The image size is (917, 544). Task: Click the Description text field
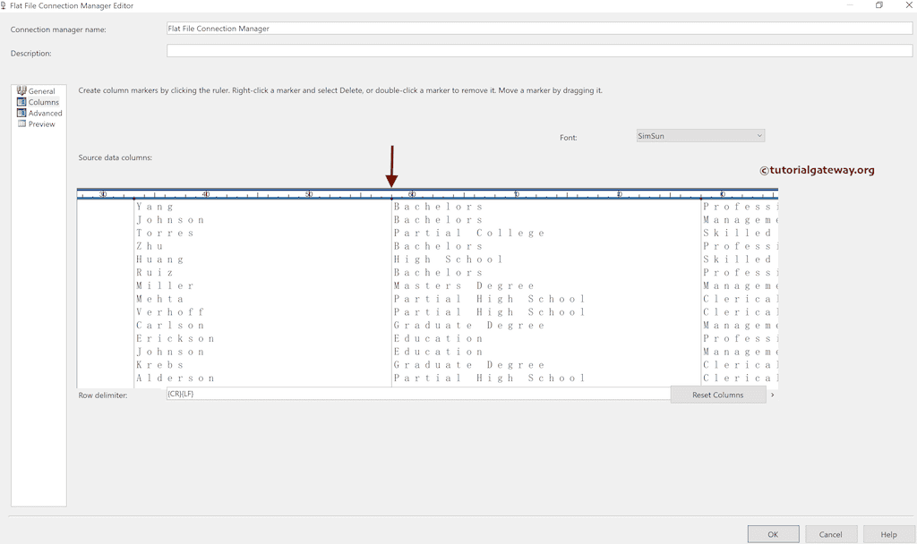click(x=539, y=51)
